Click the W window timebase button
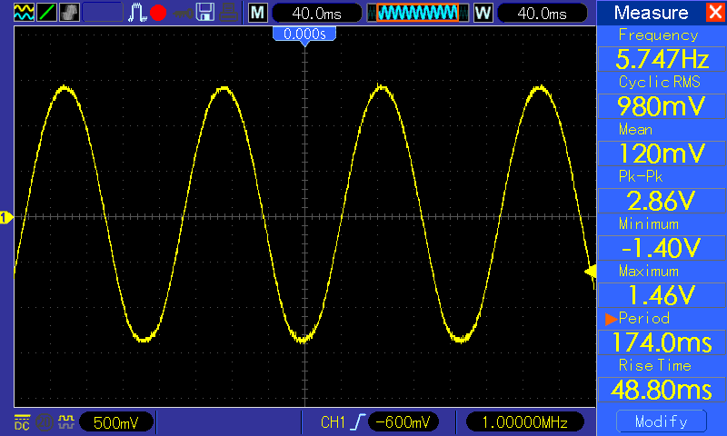The height and width of the screenshot is (436, 727). coord(483,13)
